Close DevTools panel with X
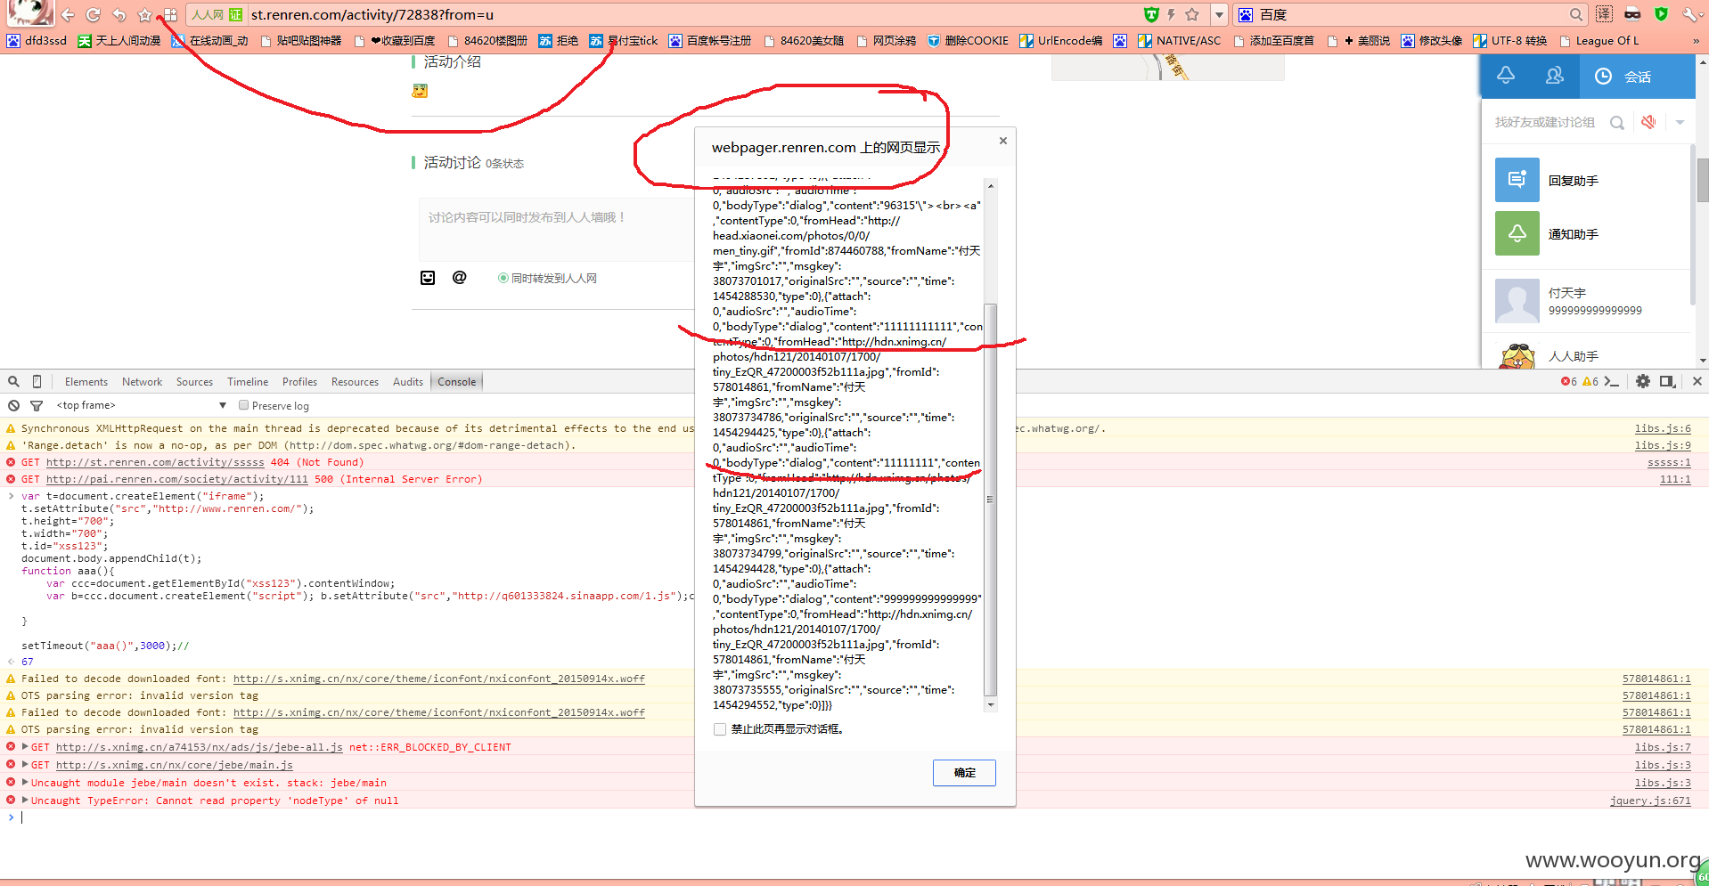The height and width of the screenshot is (886, 1709). pos(1697,381)
